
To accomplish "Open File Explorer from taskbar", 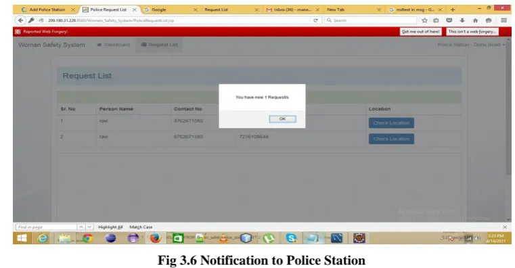I will 65,238.
